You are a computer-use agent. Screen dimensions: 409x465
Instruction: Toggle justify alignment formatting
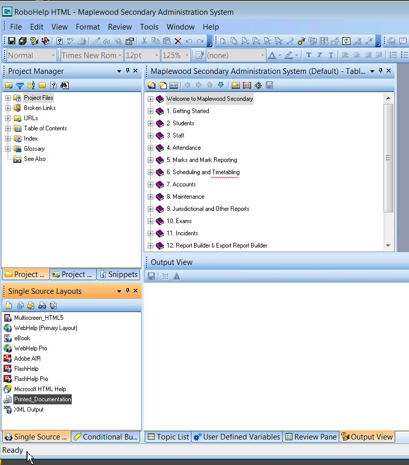point(379,55)
